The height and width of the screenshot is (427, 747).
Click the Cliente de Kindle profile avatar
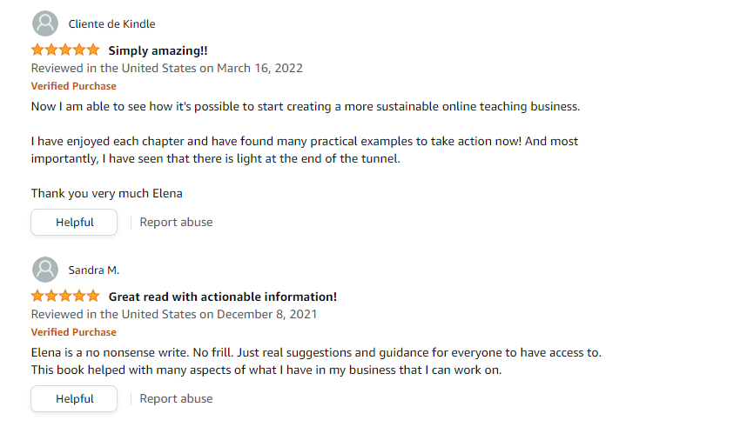coord(44,23)
